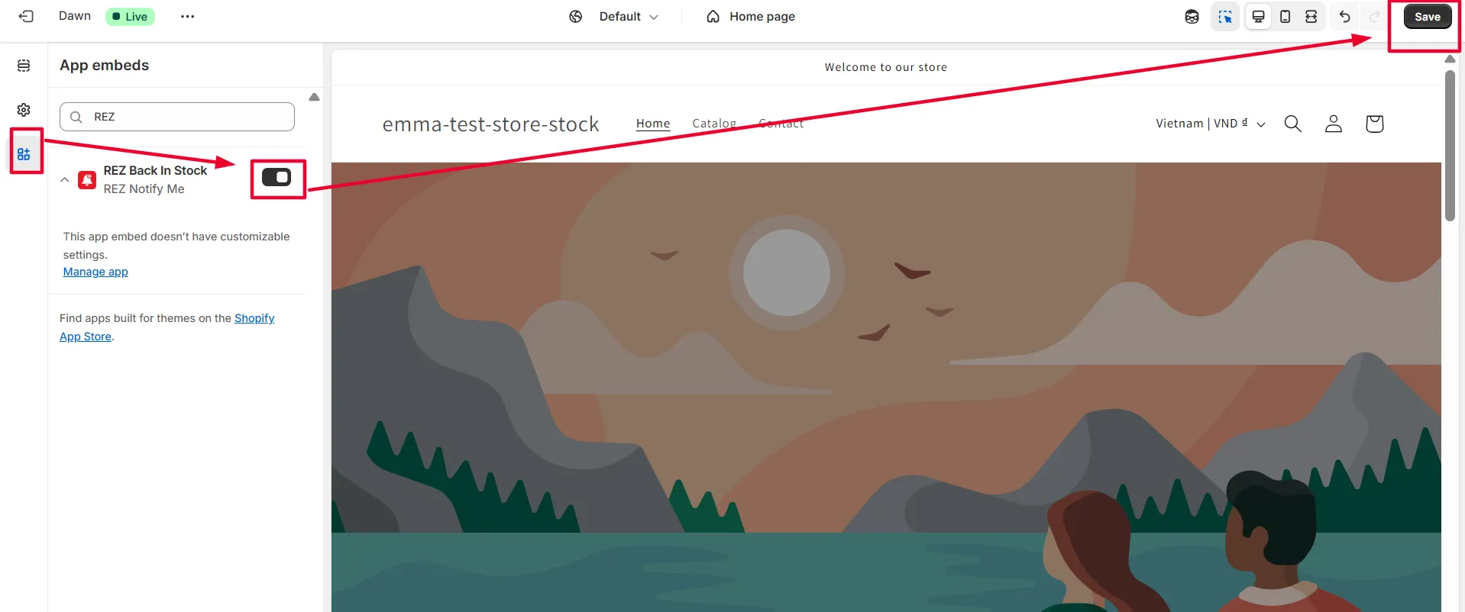Viewport: 1465px width, 612px height.
Task: Click the globe icon beside Default
Action: coord(576,17)
